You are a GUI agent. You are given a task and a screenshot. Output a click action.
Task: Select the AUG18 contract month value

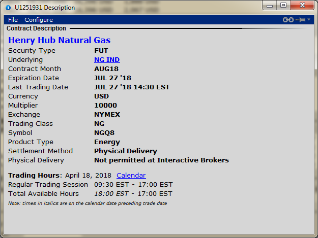106,69
